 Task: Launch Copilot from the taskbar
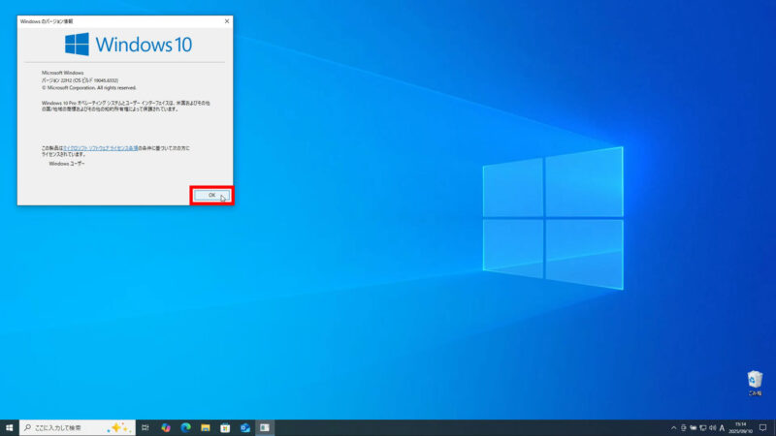(x=166, y=427)
